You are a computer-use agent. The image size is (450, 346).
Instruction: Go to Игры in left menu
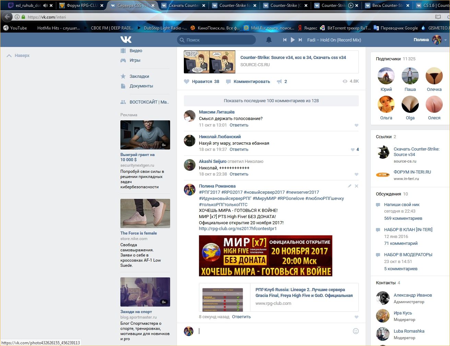coord(135,60)
